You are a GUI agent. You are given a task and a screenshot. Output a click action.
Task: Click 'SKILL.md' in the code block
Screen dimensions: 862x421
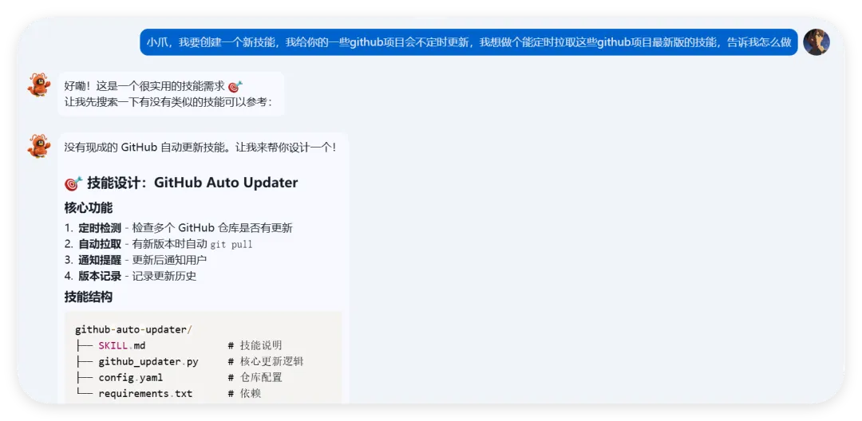coord(122,346)
